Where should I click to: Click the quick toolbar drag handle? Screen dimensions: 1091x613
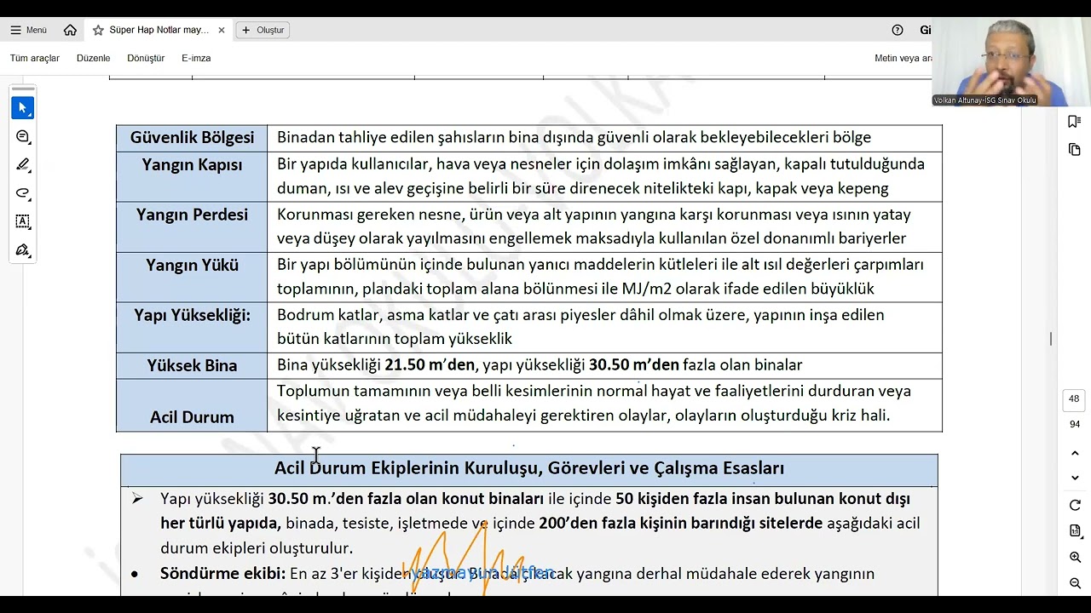tap(23, 89)
